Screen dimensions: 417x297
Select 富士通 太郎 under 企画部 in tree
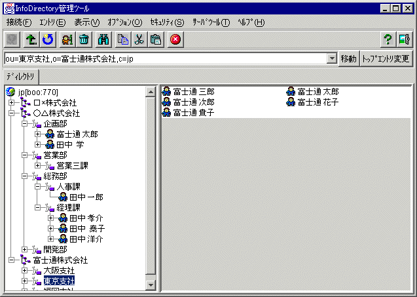click(x=77, y=134)
